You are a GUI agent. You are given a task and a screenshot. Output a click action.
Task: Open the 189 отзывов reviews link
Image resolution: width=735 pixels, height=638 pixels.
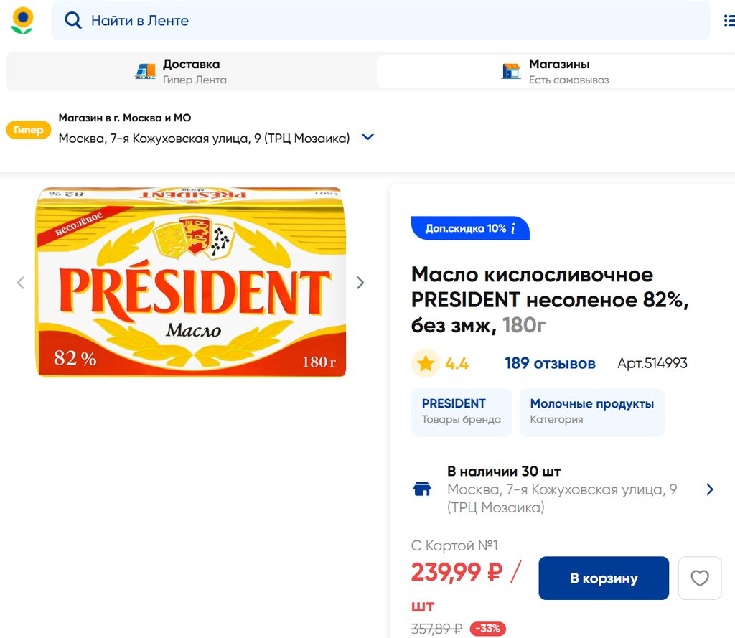click(550, 363)
